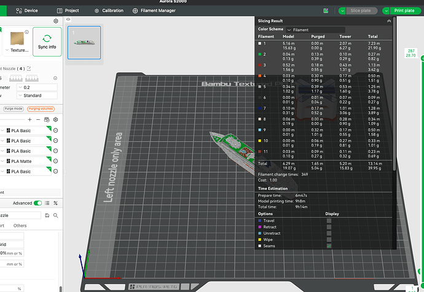Click the Purging volumes button
Viewport: 424px width, 292px height.
click(x=41, y=109)
